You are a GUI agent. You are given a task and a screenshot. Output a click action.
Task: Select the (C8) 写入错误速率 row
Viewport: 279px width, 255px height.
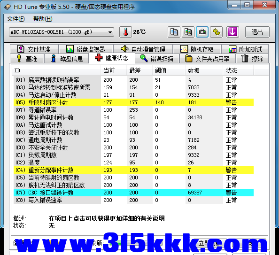(133, 200)
